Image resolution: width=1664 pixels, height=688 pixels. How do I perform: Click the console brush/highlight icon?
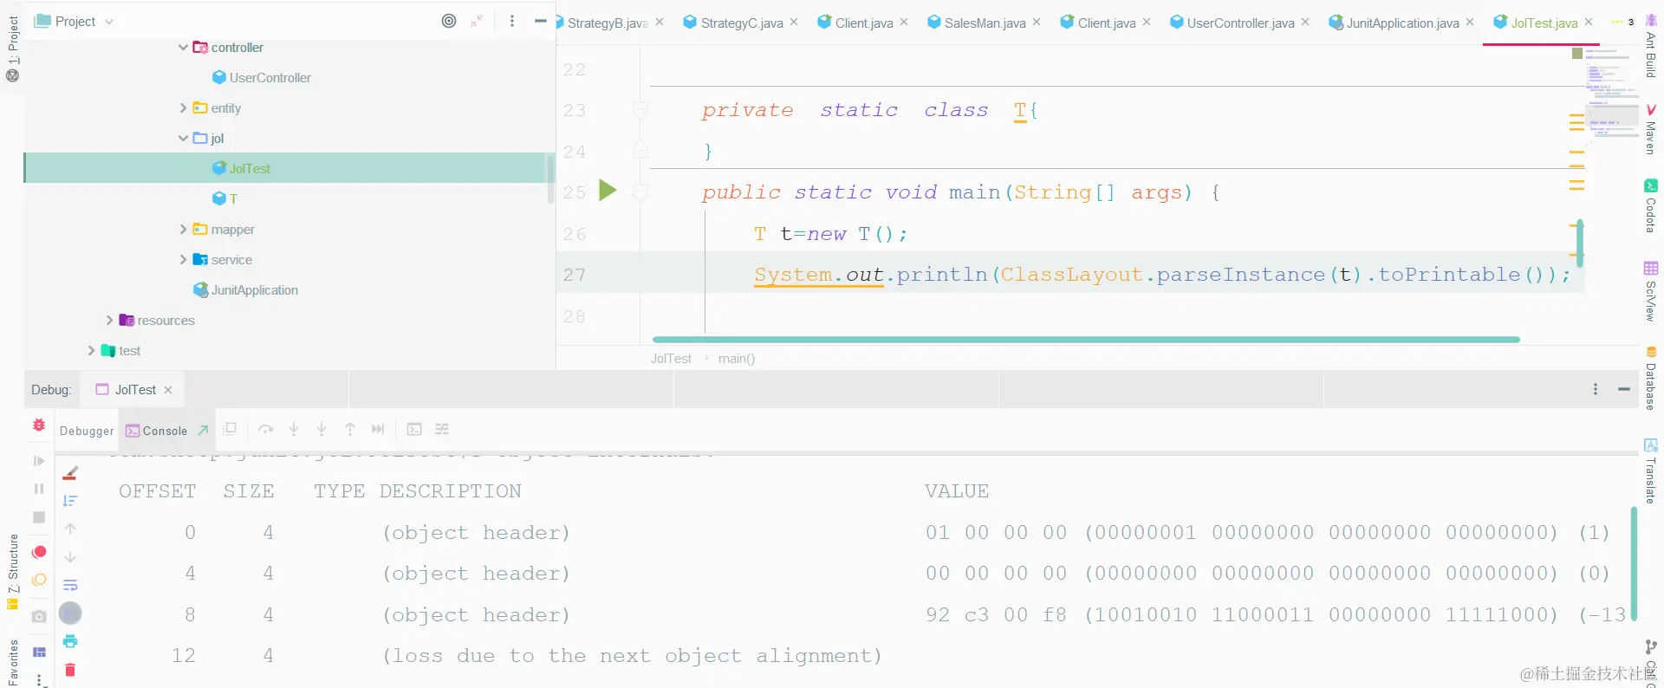tap(70, 473)
